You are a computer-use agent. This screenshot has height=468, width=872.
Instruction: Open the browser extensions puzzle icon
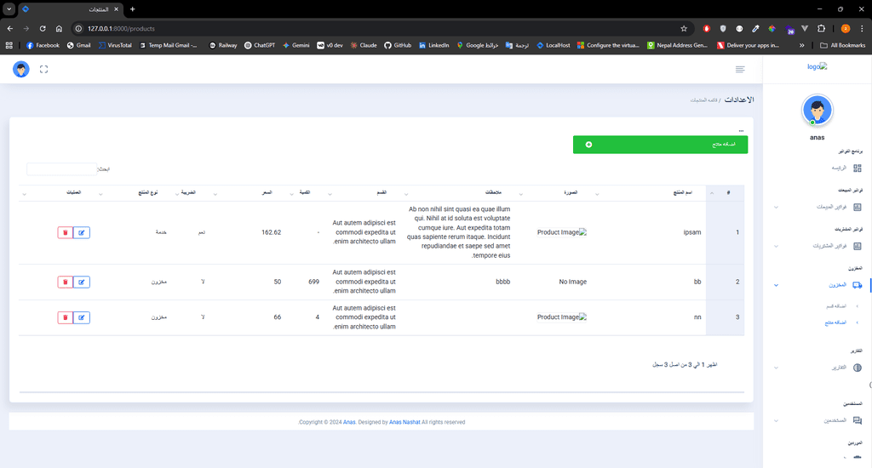pos(822,28)
